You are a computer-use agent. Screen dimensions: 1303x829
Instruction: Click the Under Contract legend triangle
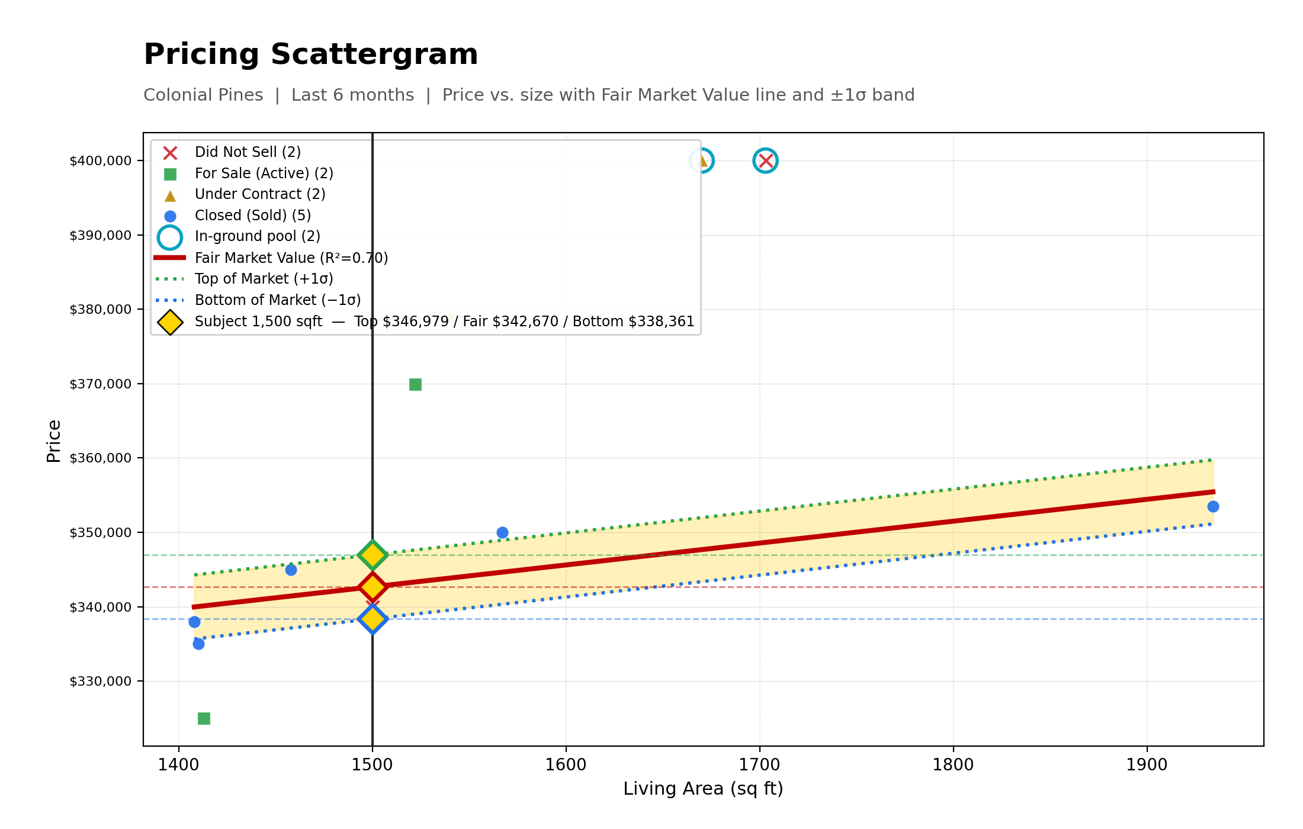(170, 195)
